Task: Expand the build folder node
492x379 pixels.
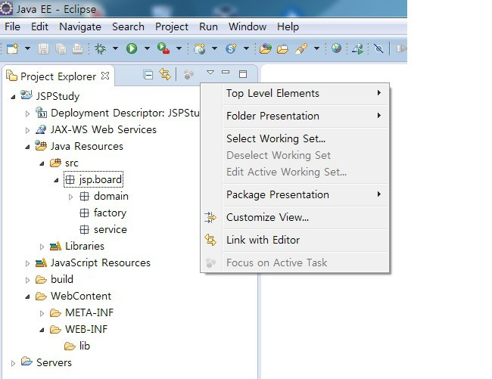Action: tap(27, 280)
